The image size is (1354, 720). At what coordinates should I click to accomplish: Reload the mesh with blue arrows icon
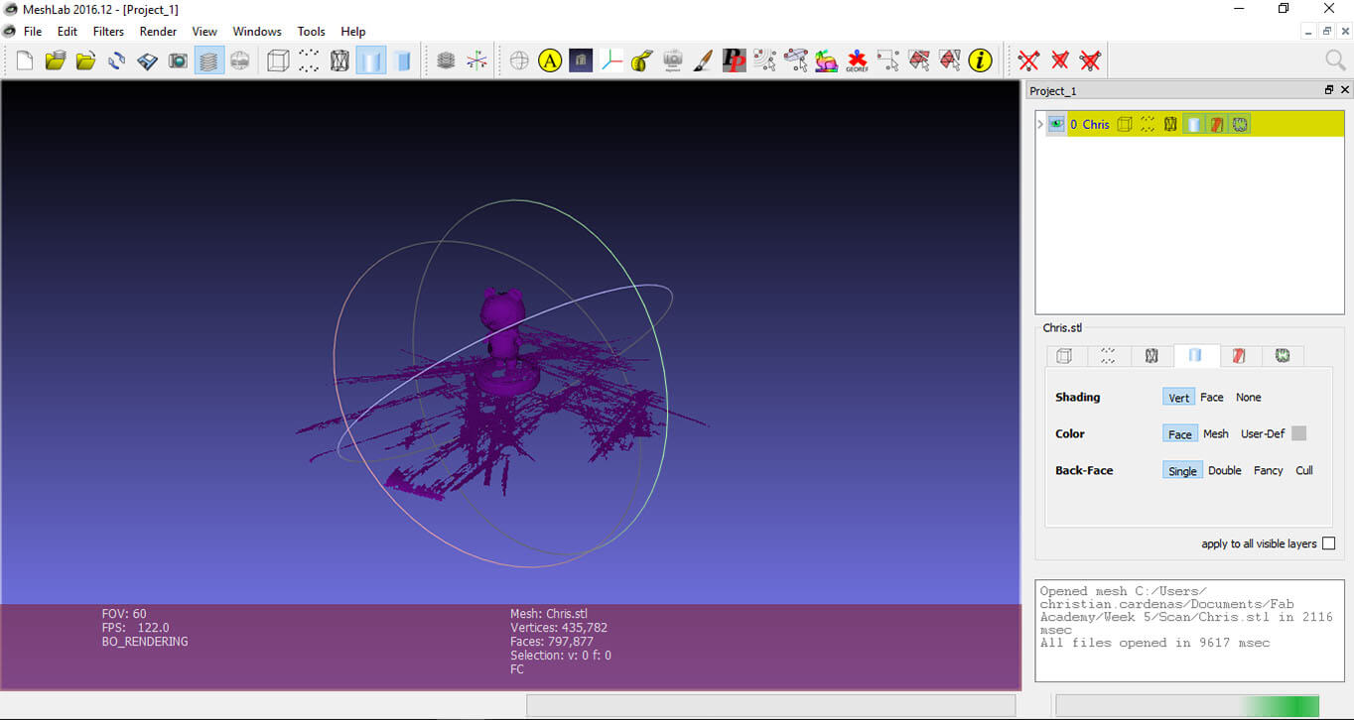117,60
